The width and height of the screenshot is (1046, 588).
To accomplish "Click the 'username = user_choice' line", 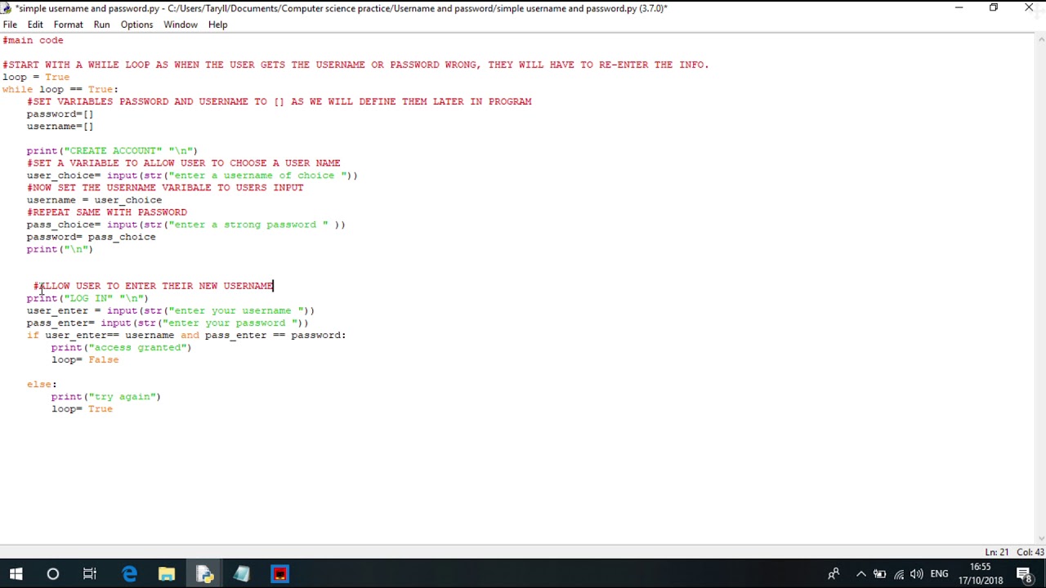I will tap(94, 200).
